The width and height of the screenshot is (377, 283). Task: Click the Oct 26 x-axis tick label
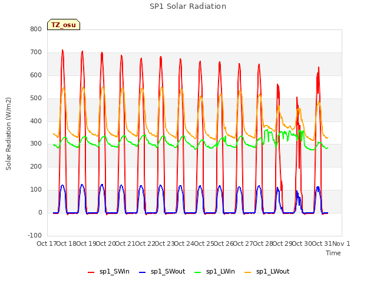(x=224, y=243)
